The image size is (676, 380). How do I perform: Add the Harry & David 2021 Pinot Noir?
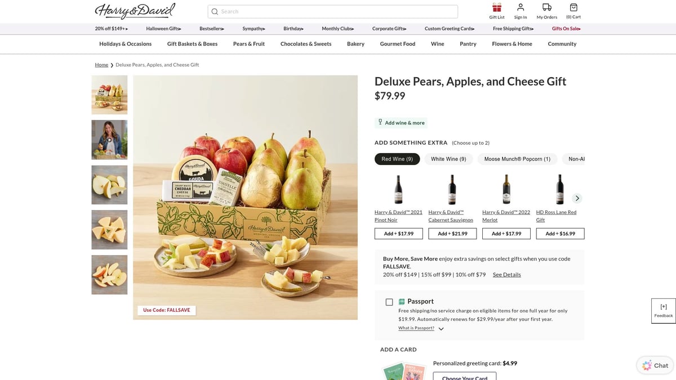(x=398, y=233)
